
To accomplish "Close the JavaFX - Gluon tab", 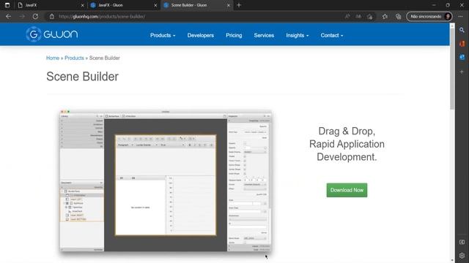I will [x=155, y=5].
